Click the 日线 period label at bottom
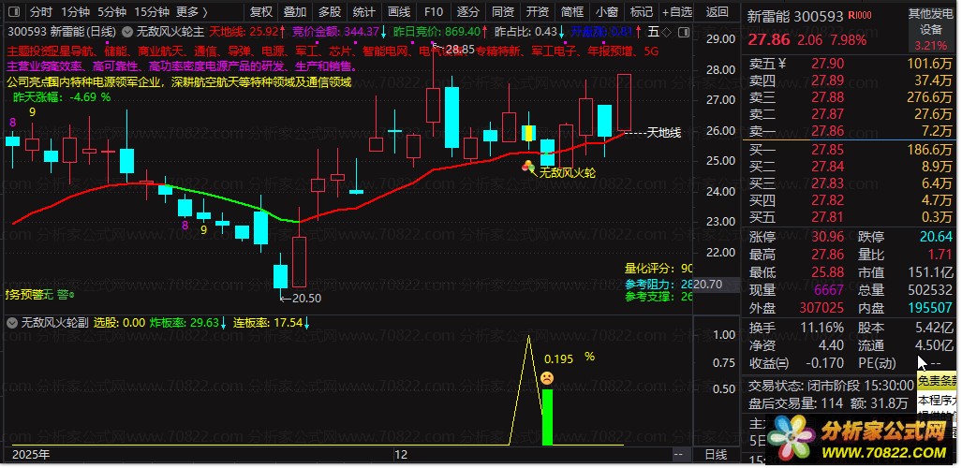 click(x=716, y=455)
